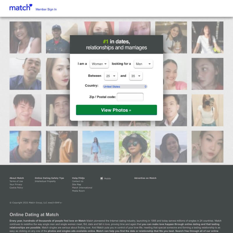Select photo of man in blue cap
The height and width of the screenshot is (233, 233).
click(58, 37)
